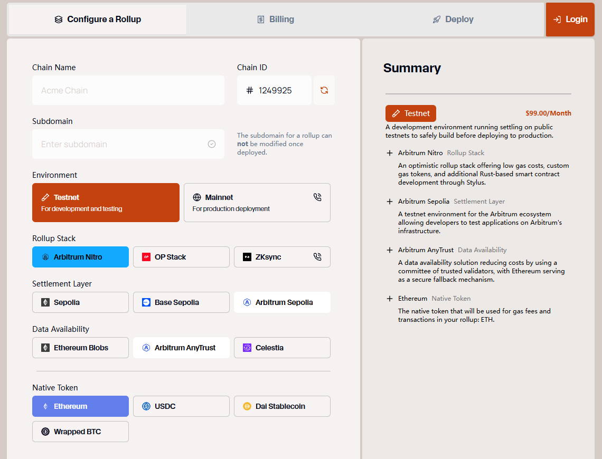Screen dimensions: 602x459
Task: Open the Configure a Rollup tab
Action: coord(98,20)
